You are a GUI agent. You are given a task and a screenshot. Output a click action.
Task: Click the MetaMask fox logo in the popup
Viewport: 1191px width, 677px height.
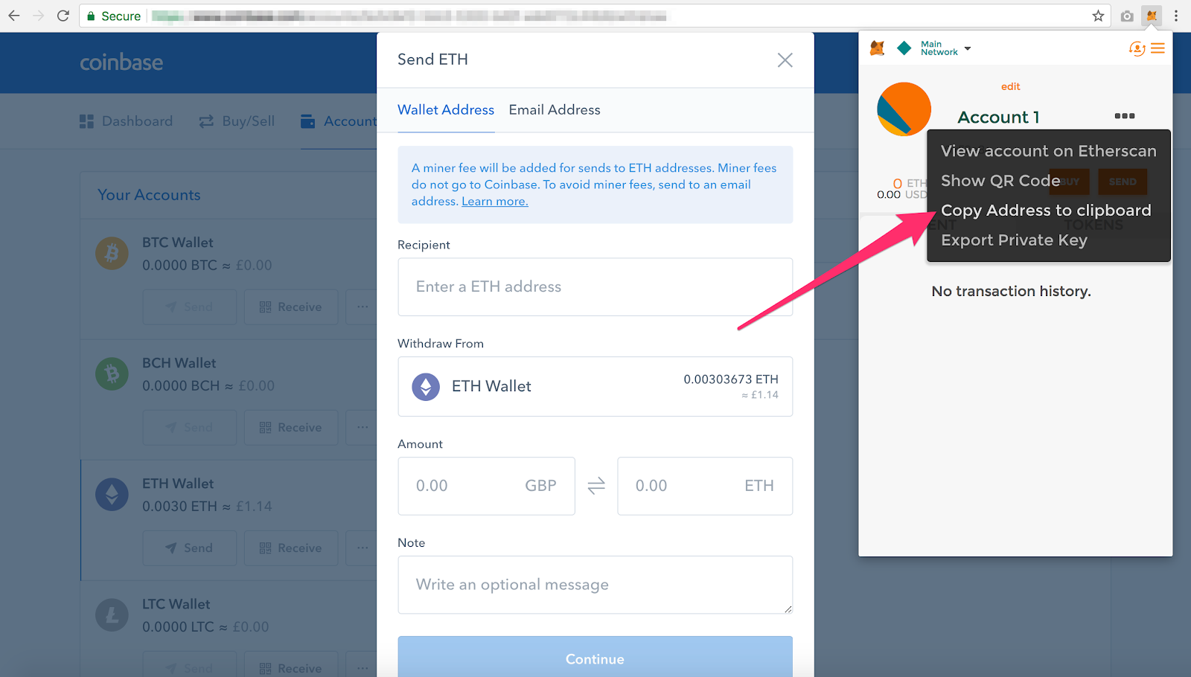(878, 48)
